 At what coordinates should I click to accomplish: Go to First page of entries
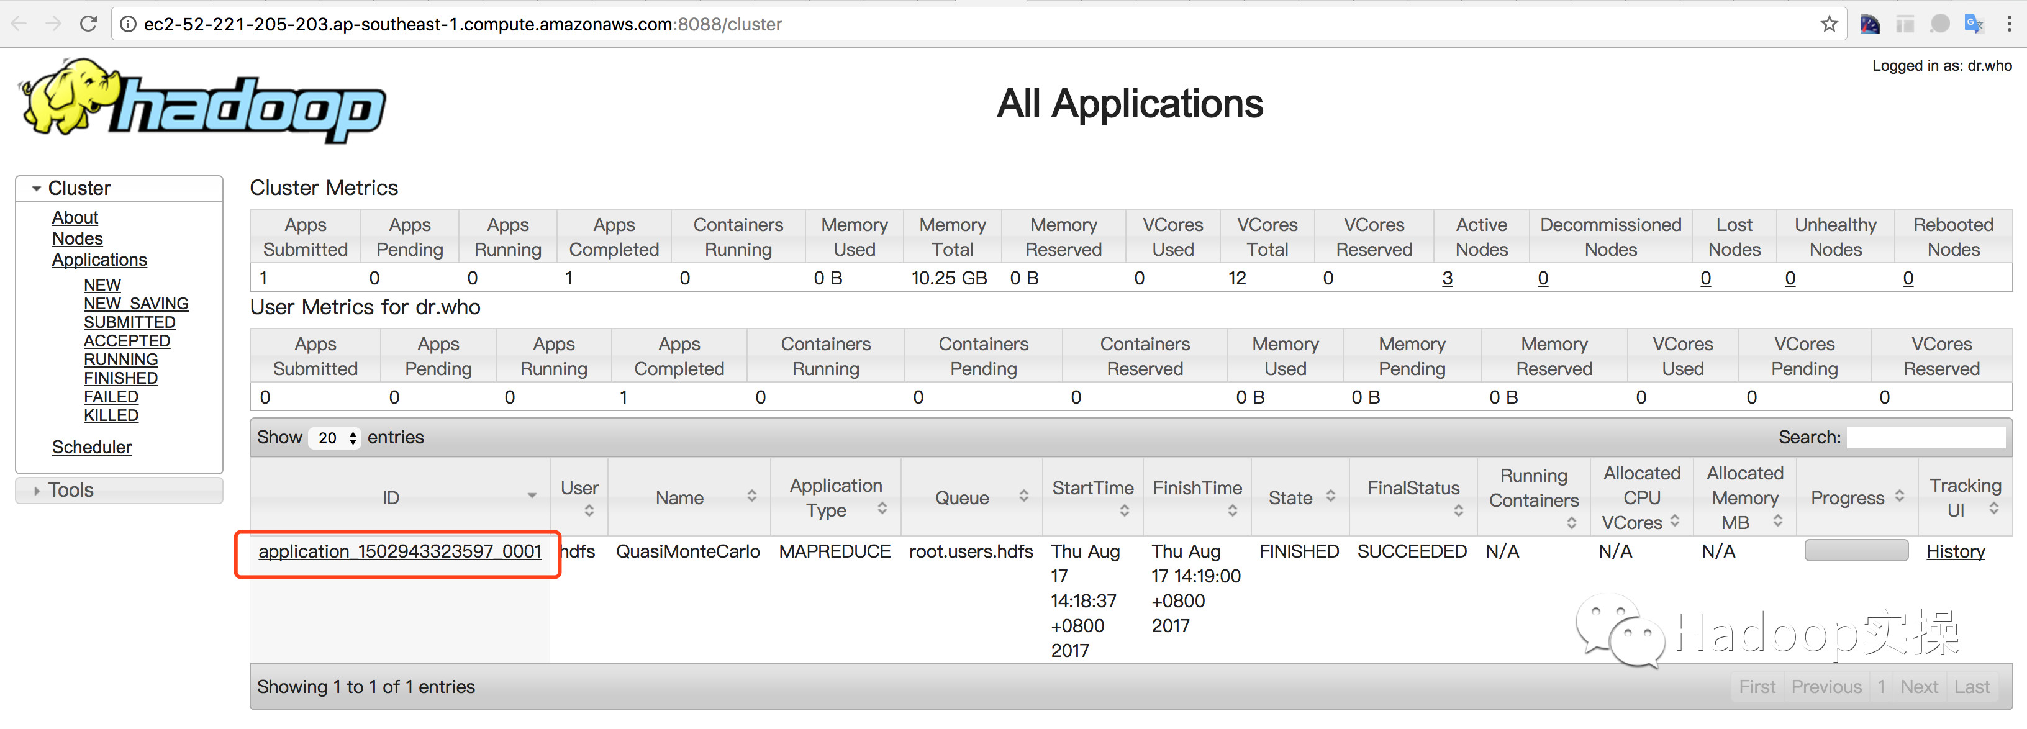1756,687
